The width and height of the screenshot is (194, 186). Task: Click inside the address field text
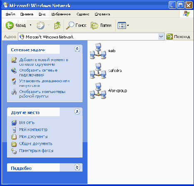(x=88, y=37)
